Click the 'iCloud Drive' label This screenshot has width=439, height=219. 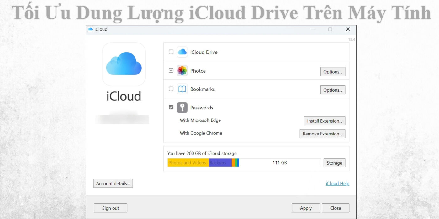click(204, 52)
